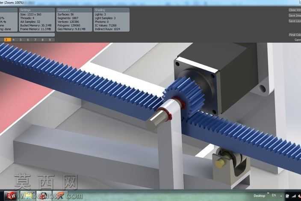Open the Final Color output dropdown

tap(295, 35)
